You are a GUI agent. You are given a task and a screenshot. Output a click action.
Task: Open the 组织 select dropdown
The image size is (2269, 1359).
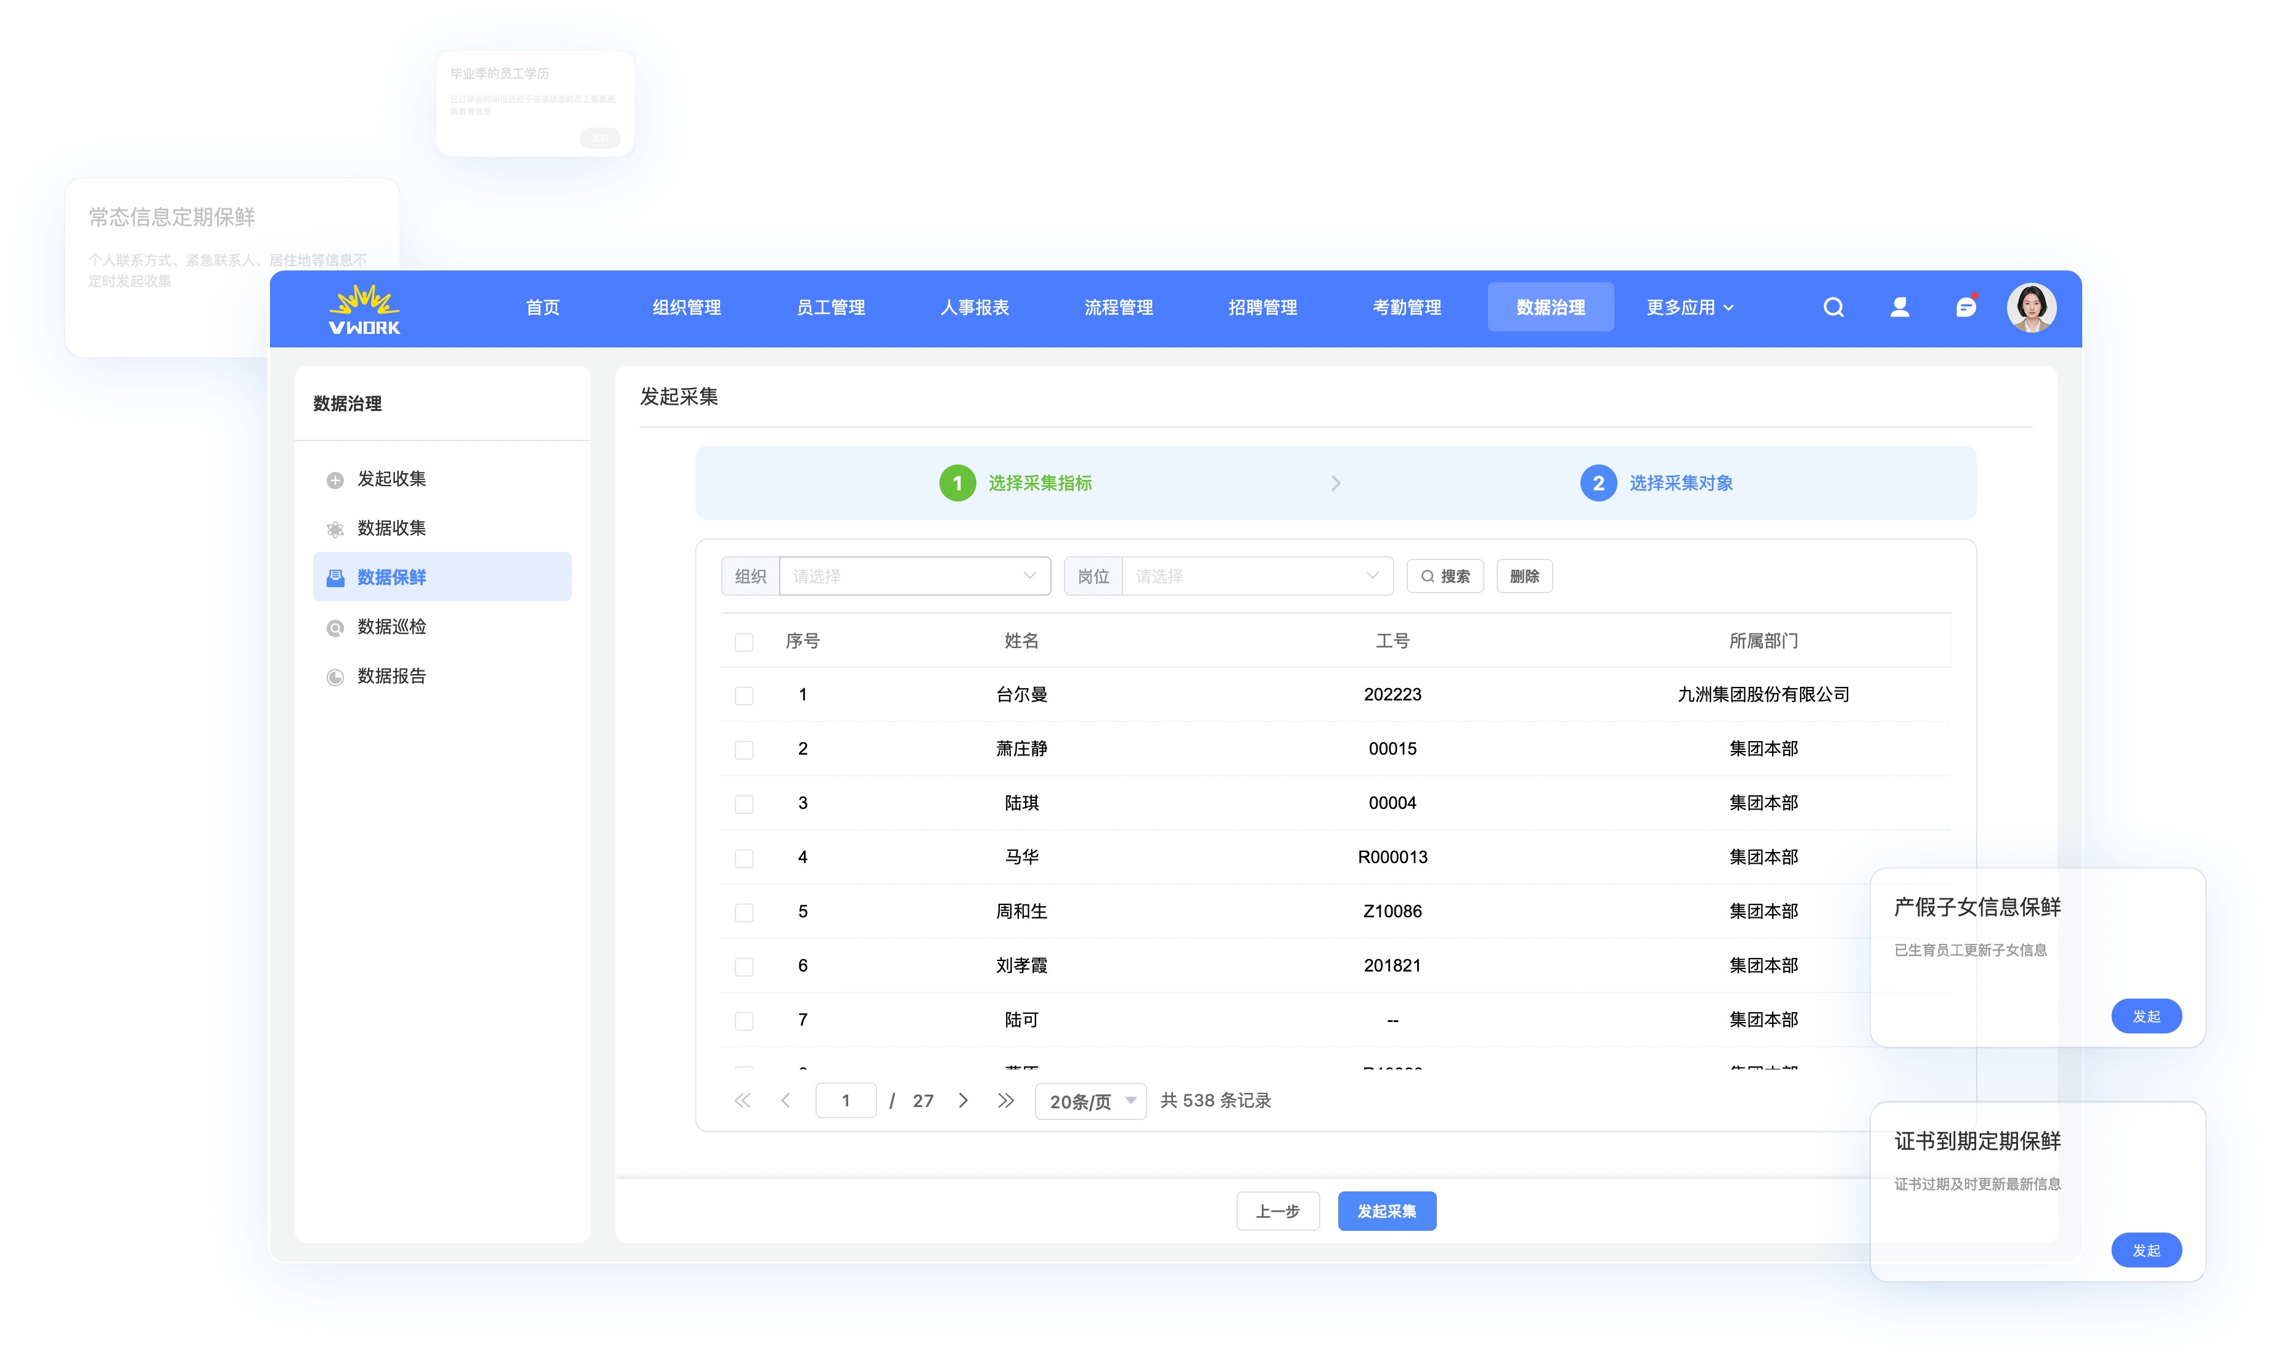(x=914, y=576)
